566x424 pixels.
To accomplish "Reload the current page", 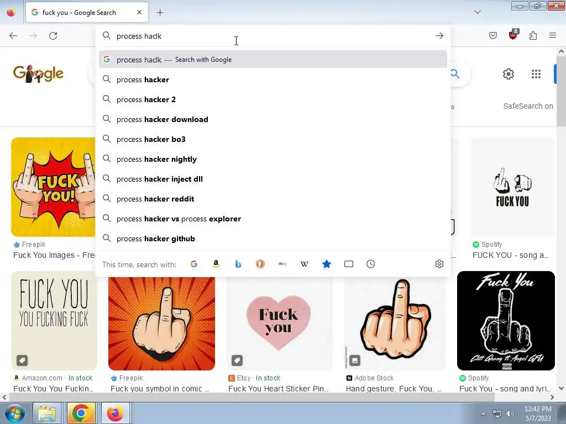I will [53, 36].
